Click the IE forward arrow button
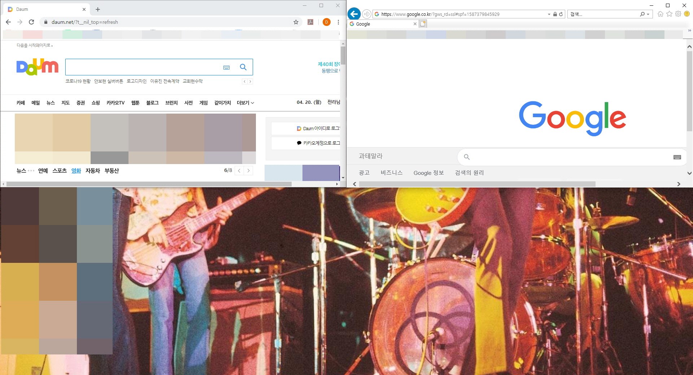 [366, 14]
